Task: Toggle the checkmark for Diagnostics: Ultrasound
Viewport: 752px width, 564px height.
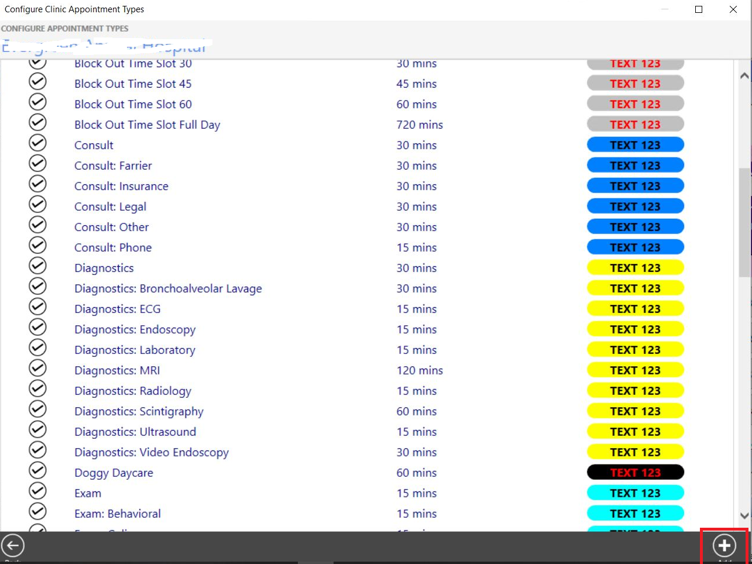Action: coord(37,429)
